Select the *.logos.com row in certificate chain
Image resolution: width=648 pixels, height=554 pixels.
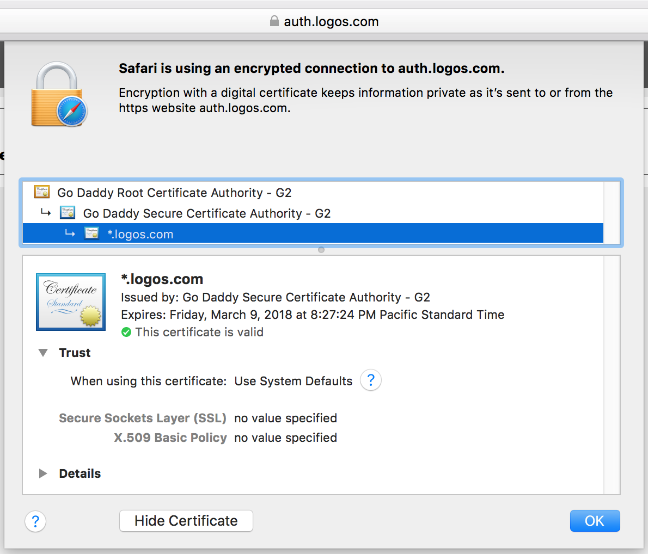313,234
